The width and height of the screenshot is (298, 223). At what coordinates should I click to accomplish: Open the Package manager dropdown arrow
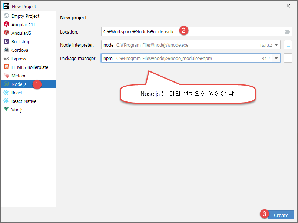click(277, 58)
